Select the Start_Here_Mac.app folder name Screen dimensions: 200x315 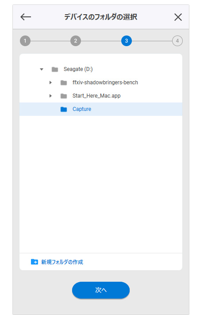(96, 96)
